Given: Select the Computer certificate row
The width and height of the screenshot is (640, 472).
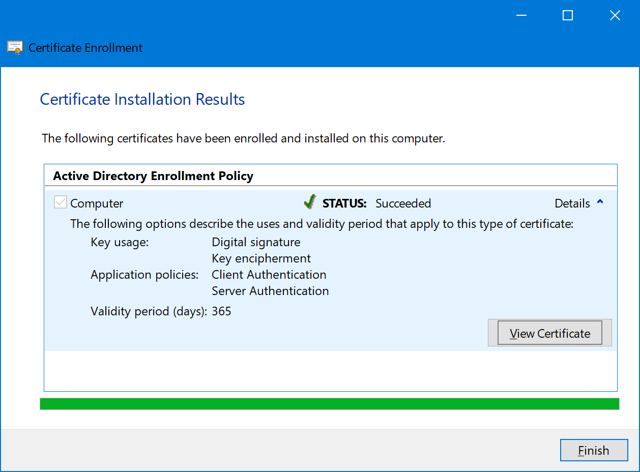Looking at the screenshot, I should tap(97, 203).
